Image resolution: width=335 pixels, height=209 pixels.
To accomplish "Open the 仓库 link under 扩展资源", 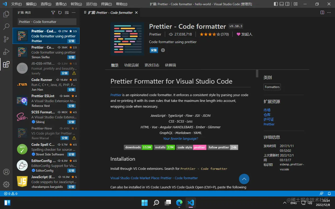I will (x=267, y=115).
